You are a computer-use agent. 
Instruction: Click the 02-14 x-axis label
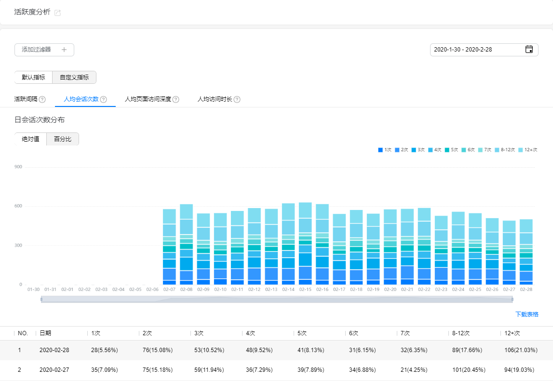[288, 289]
